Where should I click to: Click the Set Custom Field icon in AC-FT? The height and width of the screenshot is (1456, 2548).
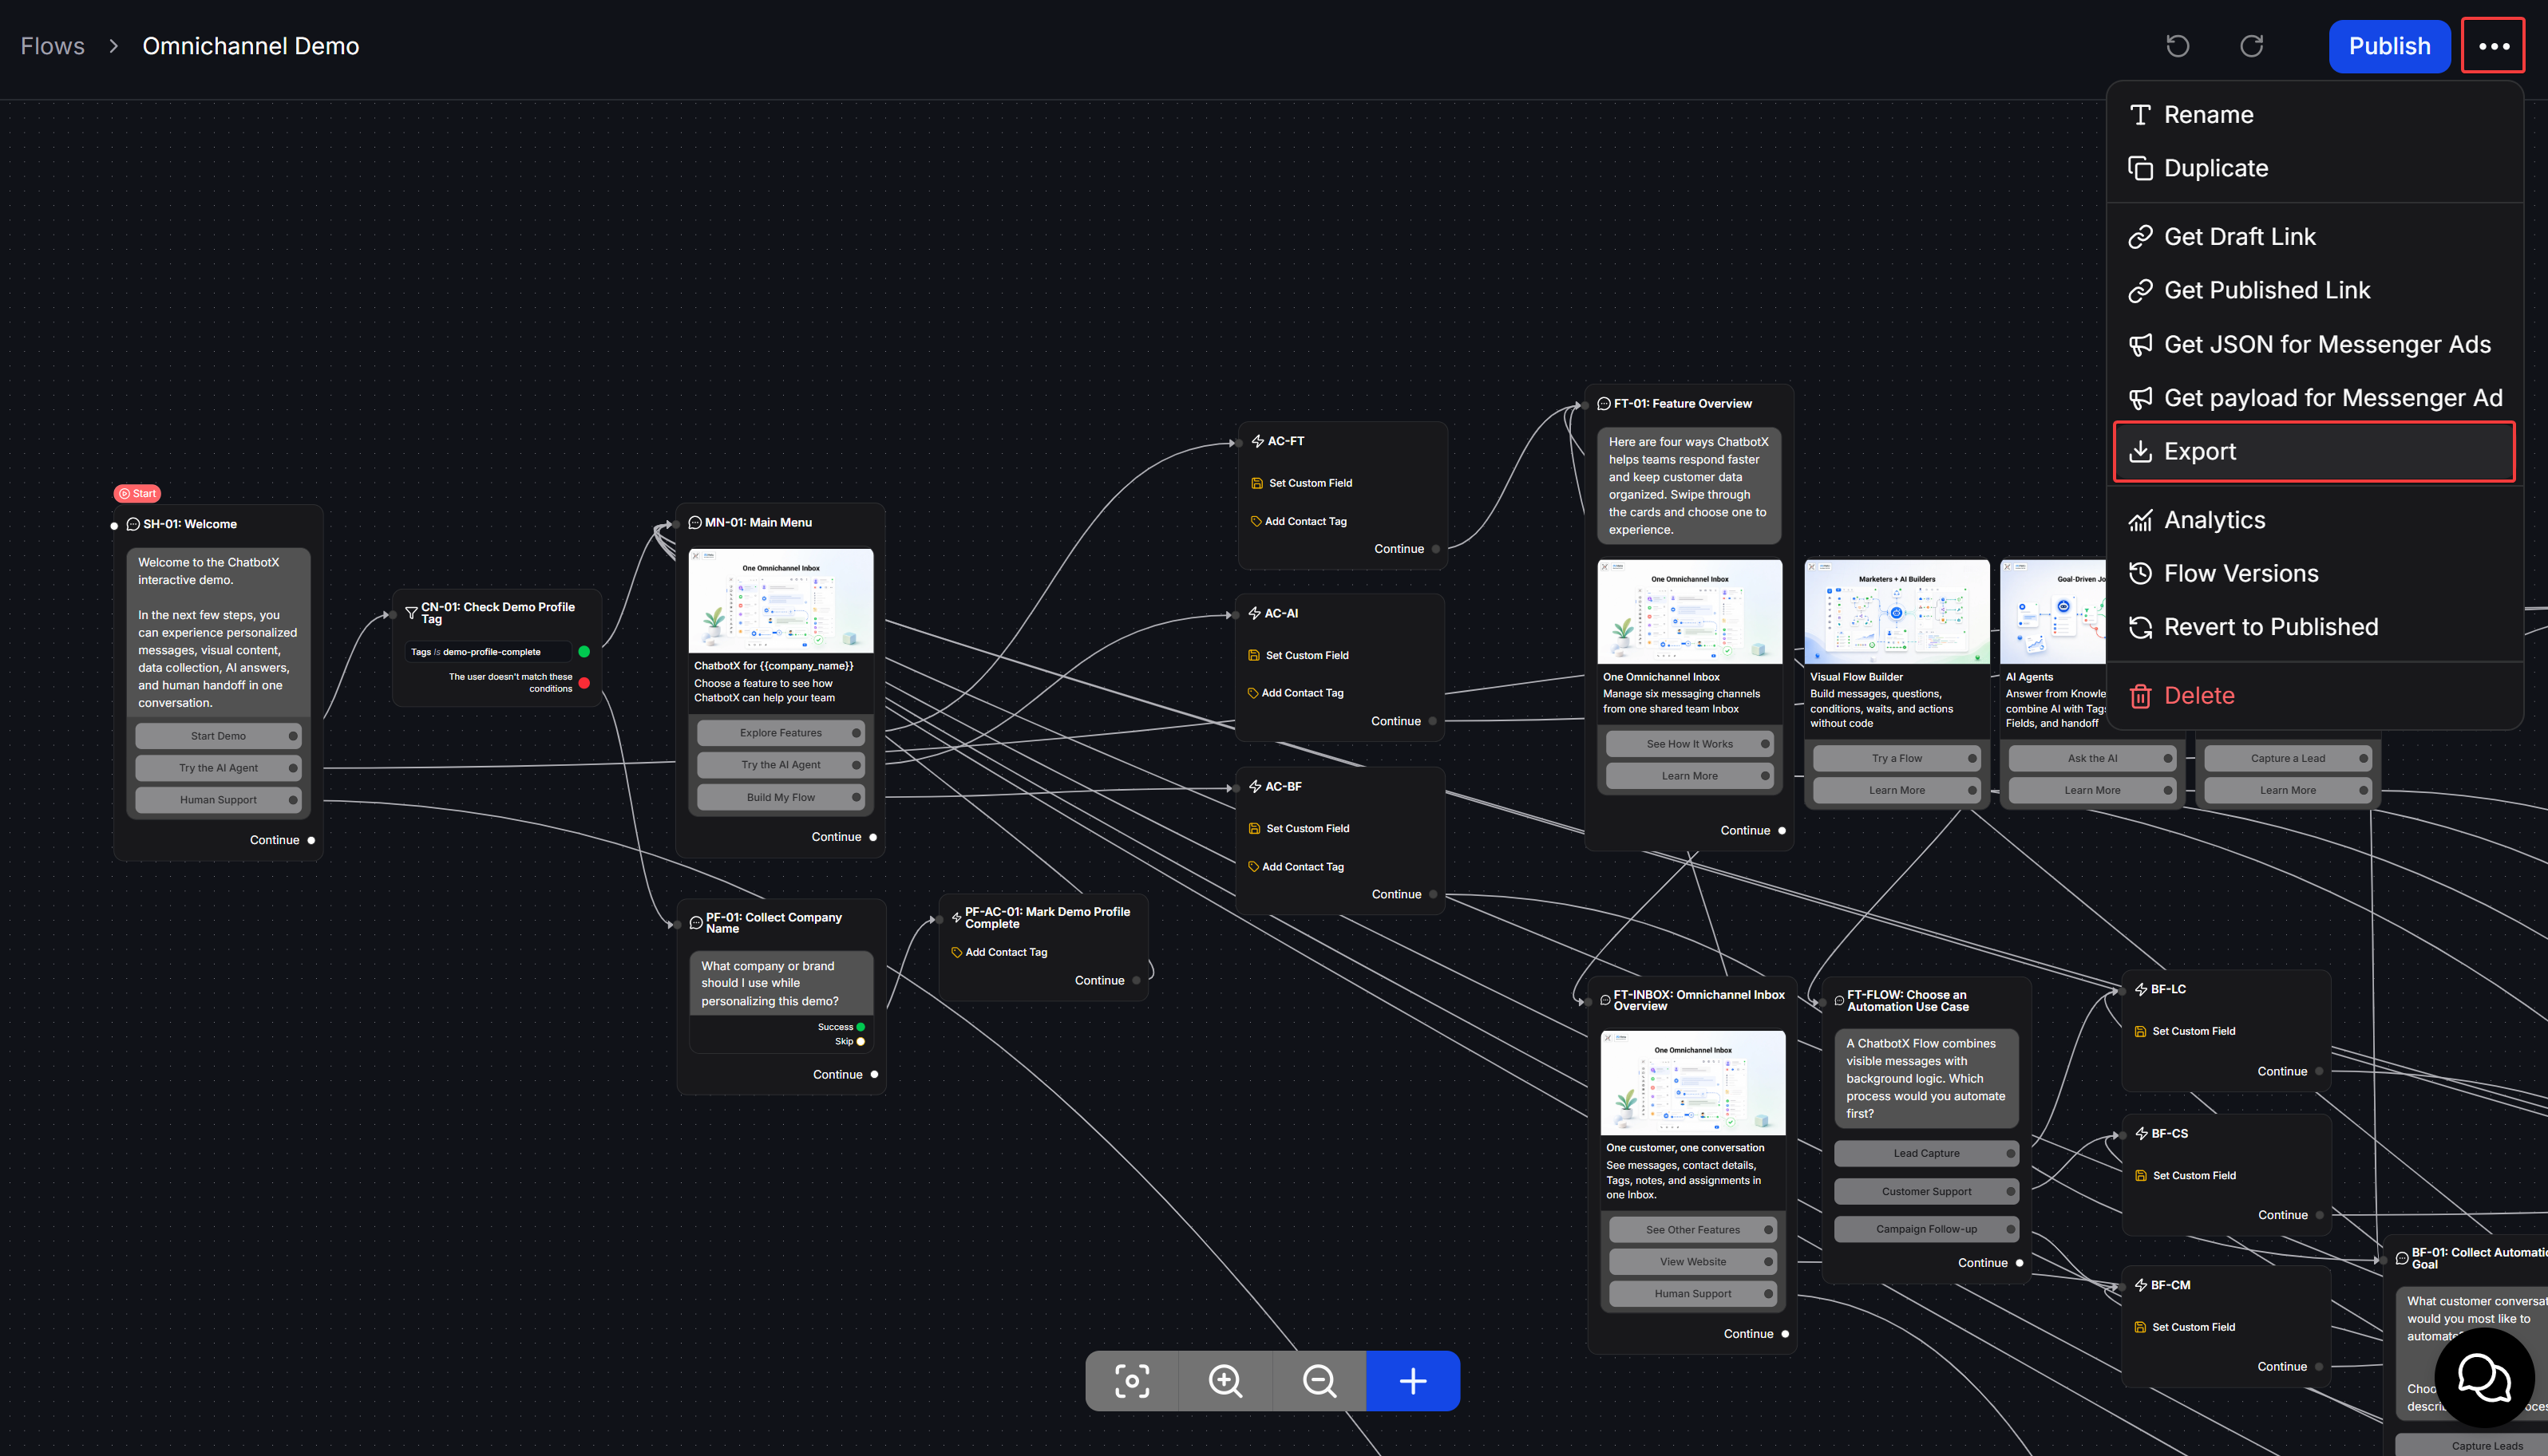pyautogui.click(x=1256, y=483)
